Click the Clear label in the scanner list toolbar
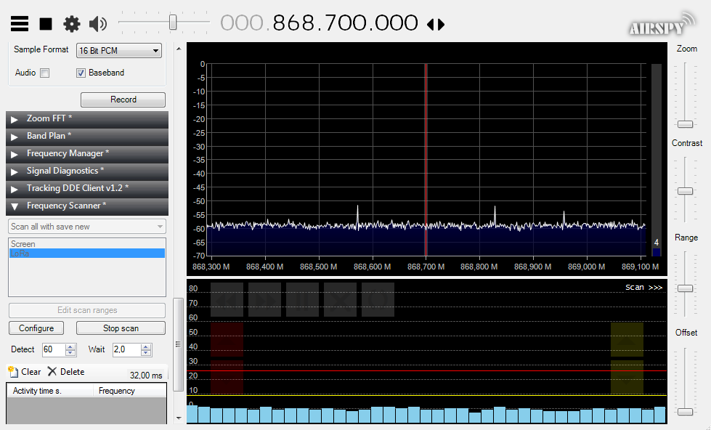Screen dimensions: 711x430 pos(31,372)
